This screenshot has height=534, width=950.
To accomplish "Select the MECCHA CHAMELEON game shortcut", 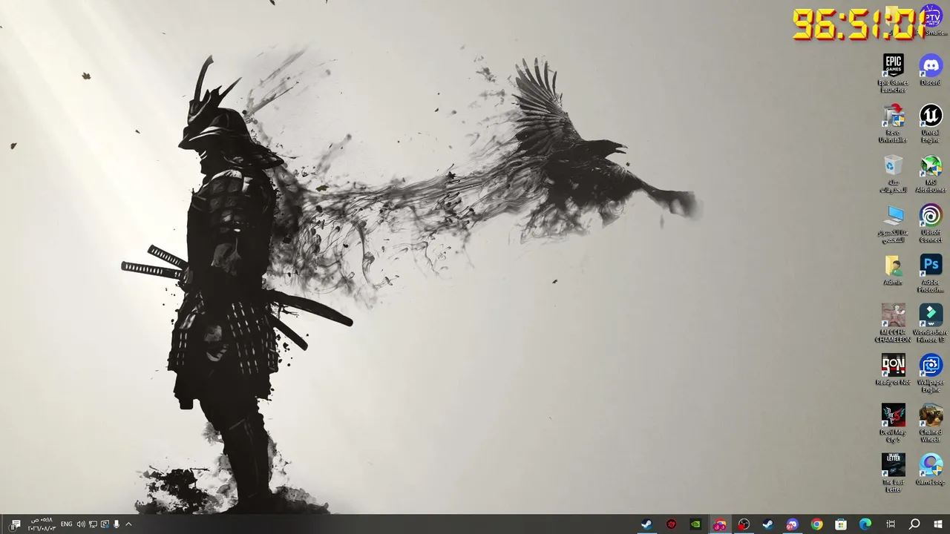I will tap(893, 323).
